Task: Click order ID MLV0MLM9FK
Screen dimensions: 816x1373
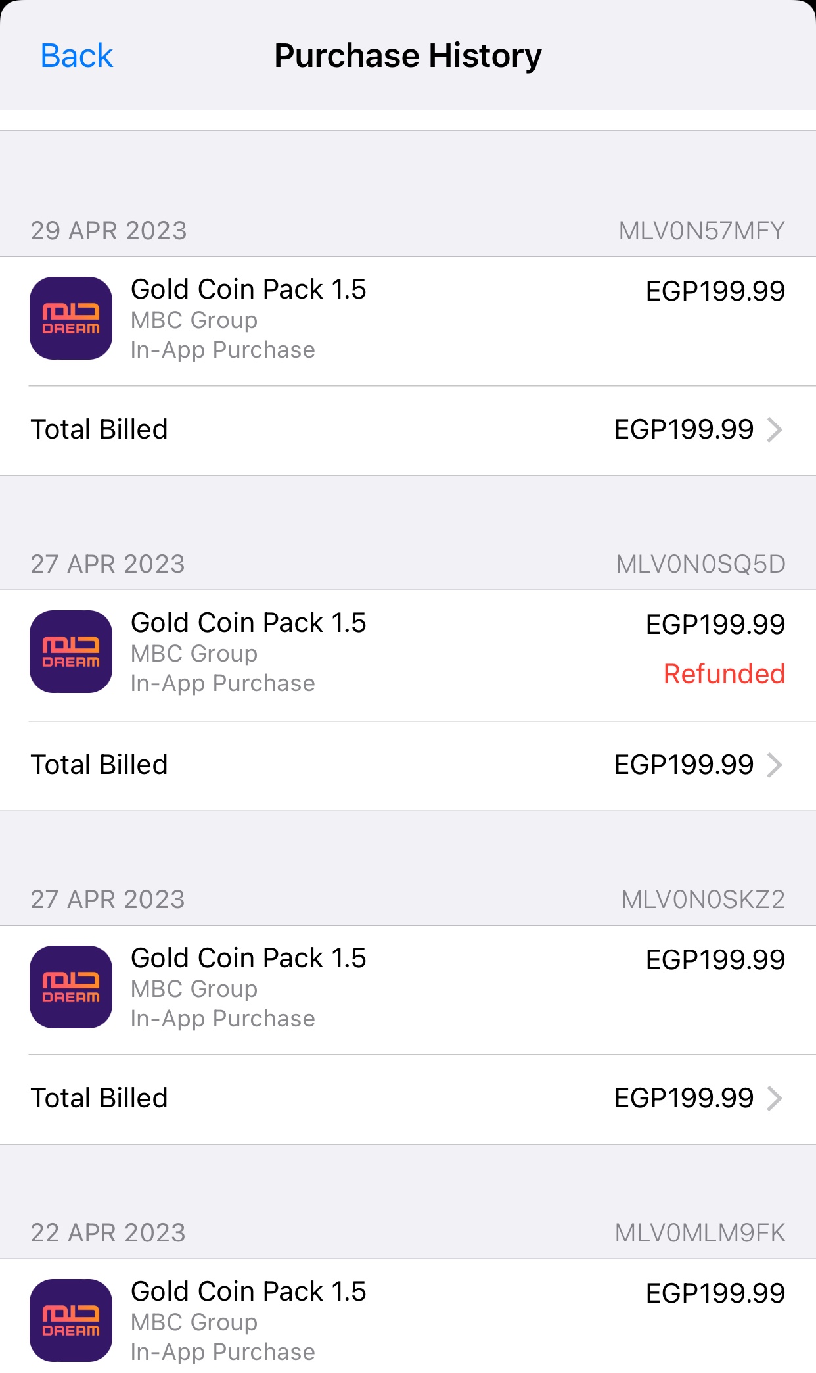Action: click(700, 1233)
